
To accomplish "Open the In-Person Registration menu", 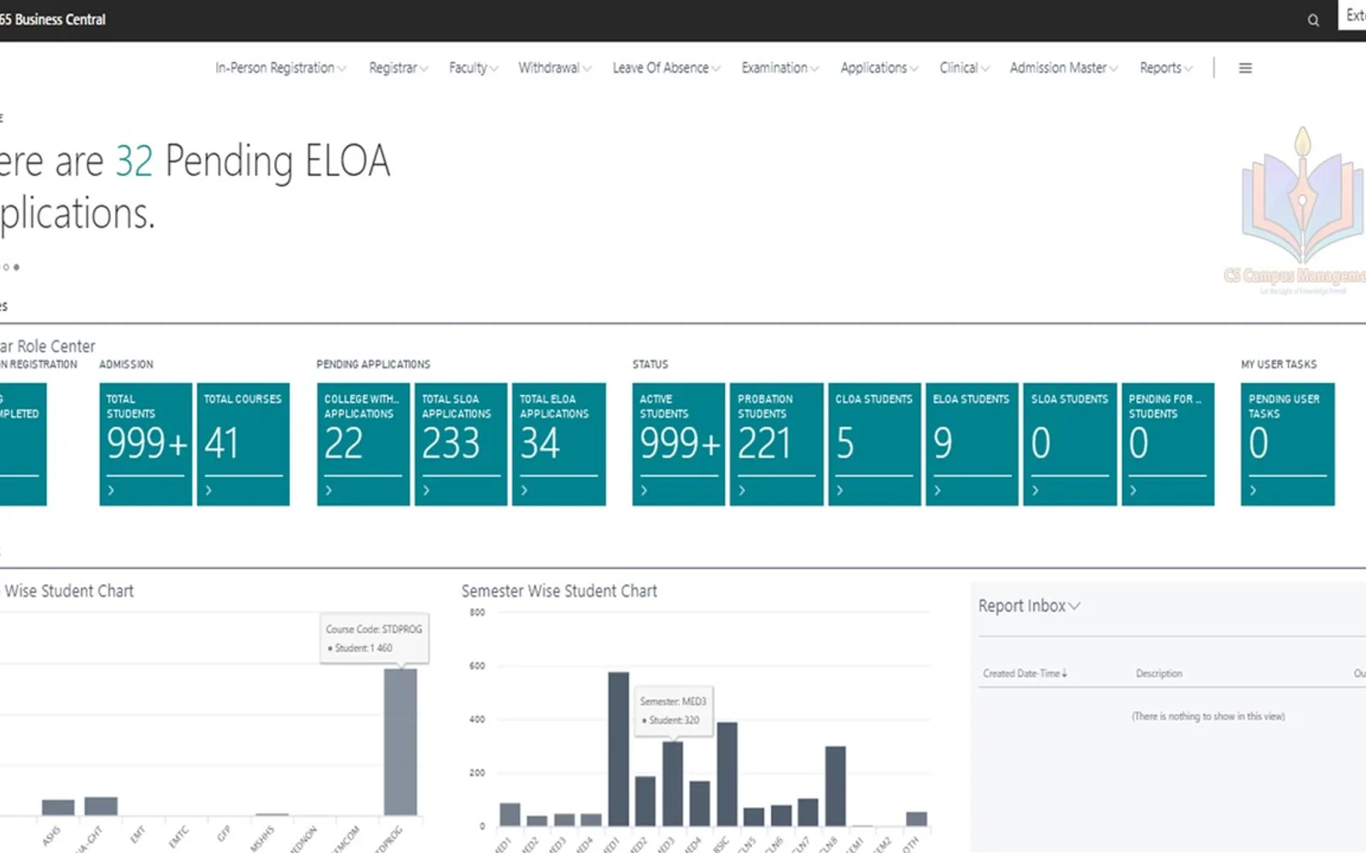I will coord(281,68).
